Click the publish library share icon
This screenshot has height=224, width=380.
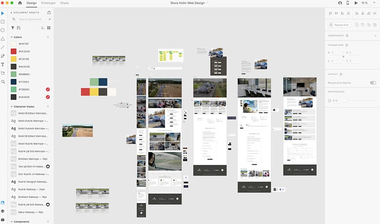coord(49,13)
